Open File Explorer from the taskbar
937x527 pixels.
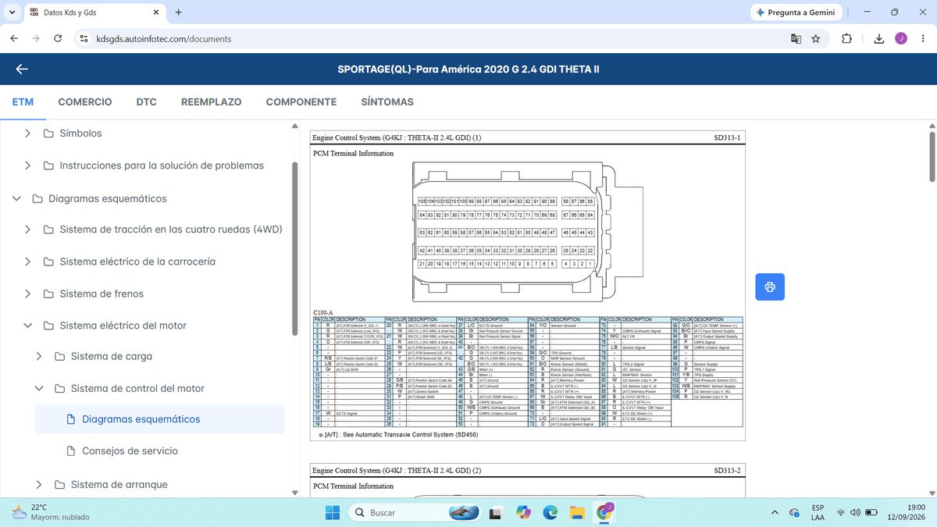coord(577,512)
